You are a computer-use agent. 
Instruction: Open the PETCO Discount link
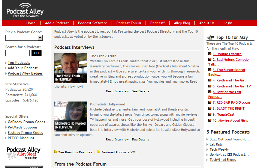point(21,138)
